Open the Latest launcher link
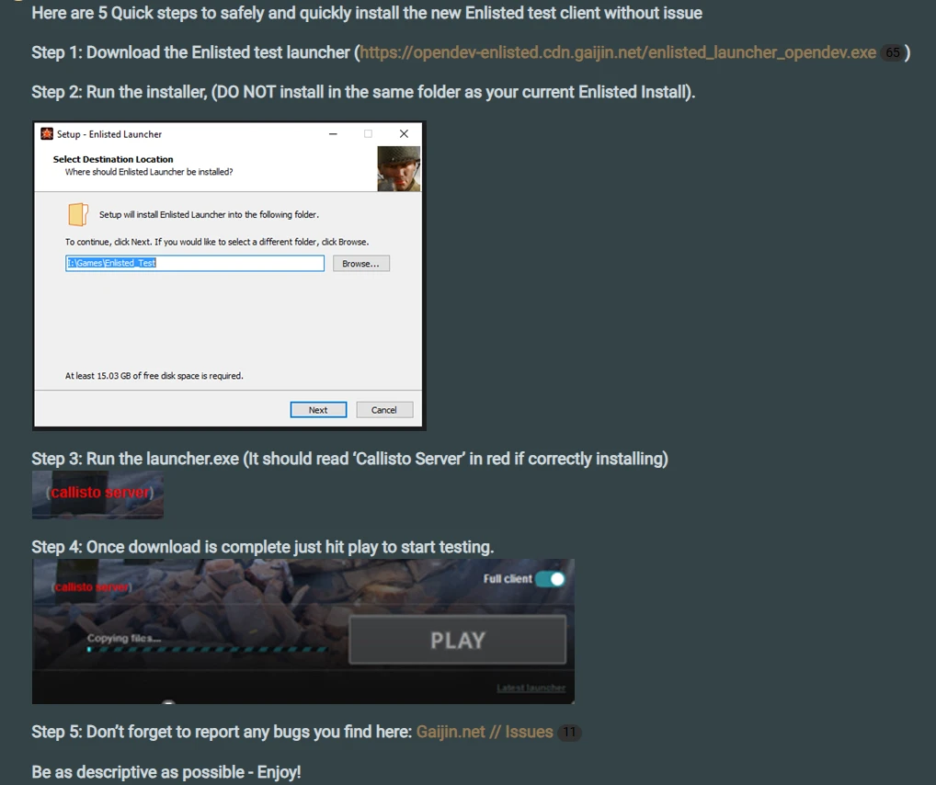Screen dimensions: 936x785 click(x=531, y=688)
